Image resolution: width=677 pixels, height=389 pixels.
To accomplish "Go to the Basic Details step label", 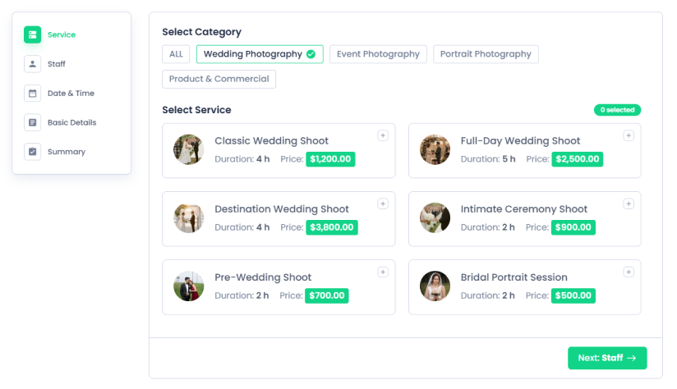I will click(x=72, y=122).
